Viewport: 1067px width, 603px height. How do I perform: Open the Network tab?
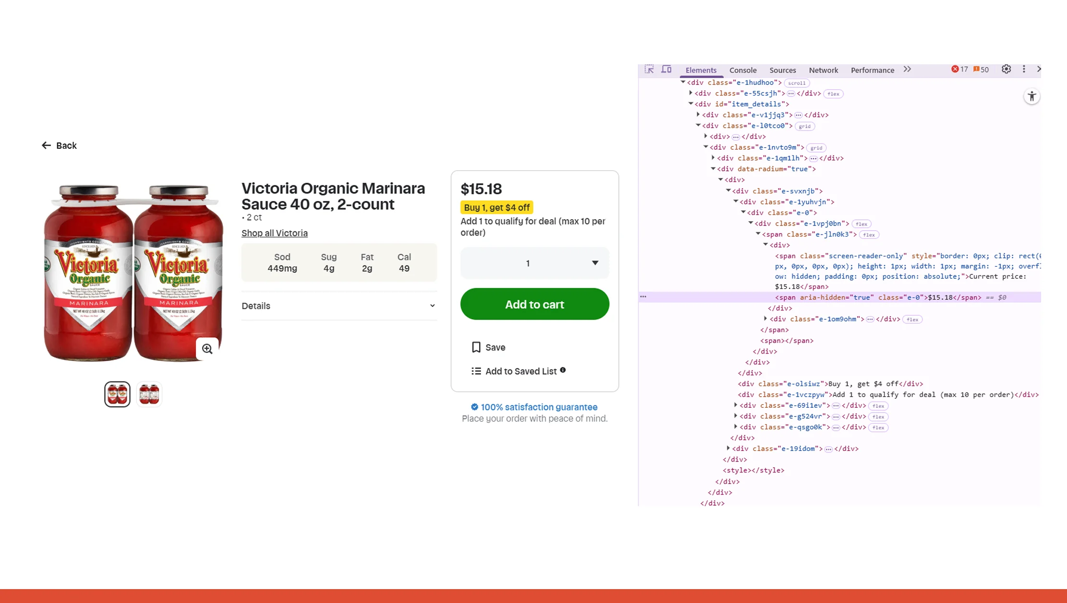[x=823, y=70]
